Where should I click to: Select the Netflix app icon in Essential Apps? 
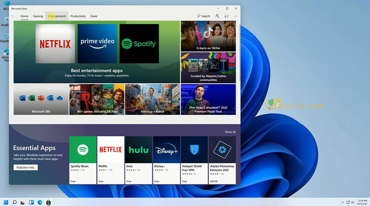111,150
